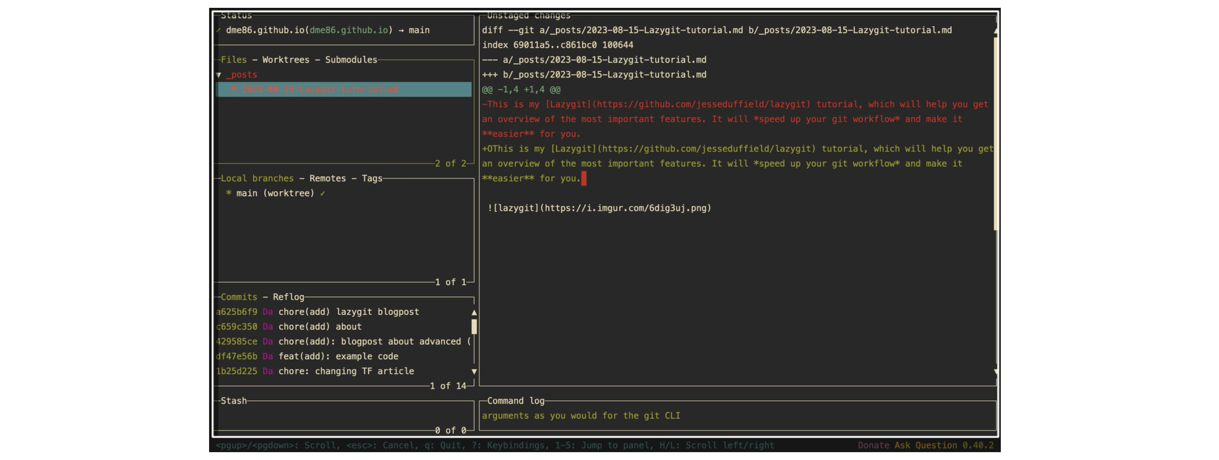Click the commits panel scrollbar thumb

coord(474,327)
